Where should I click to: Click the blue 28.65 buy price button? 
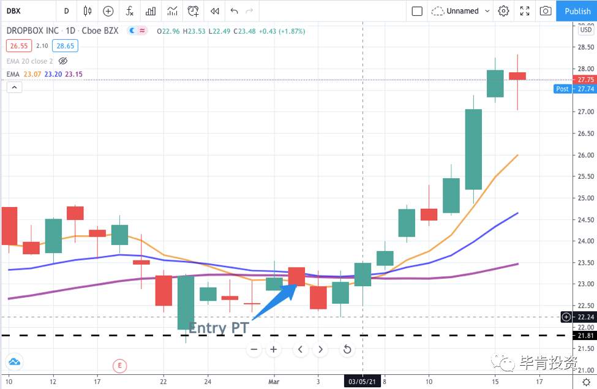[65, 46]
